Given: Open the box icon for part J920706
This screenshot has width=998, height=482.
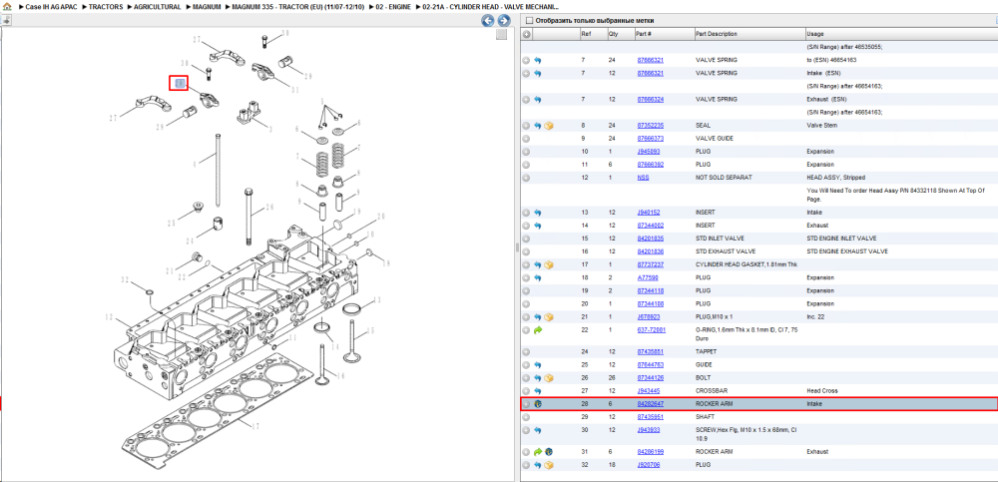Looking at the screenshot, I should [549, 465].
